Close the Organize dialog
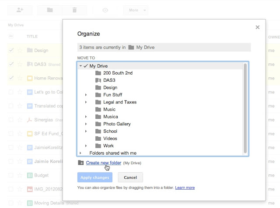The width and height of the screenshot is (280, 208). pos(257,27)
